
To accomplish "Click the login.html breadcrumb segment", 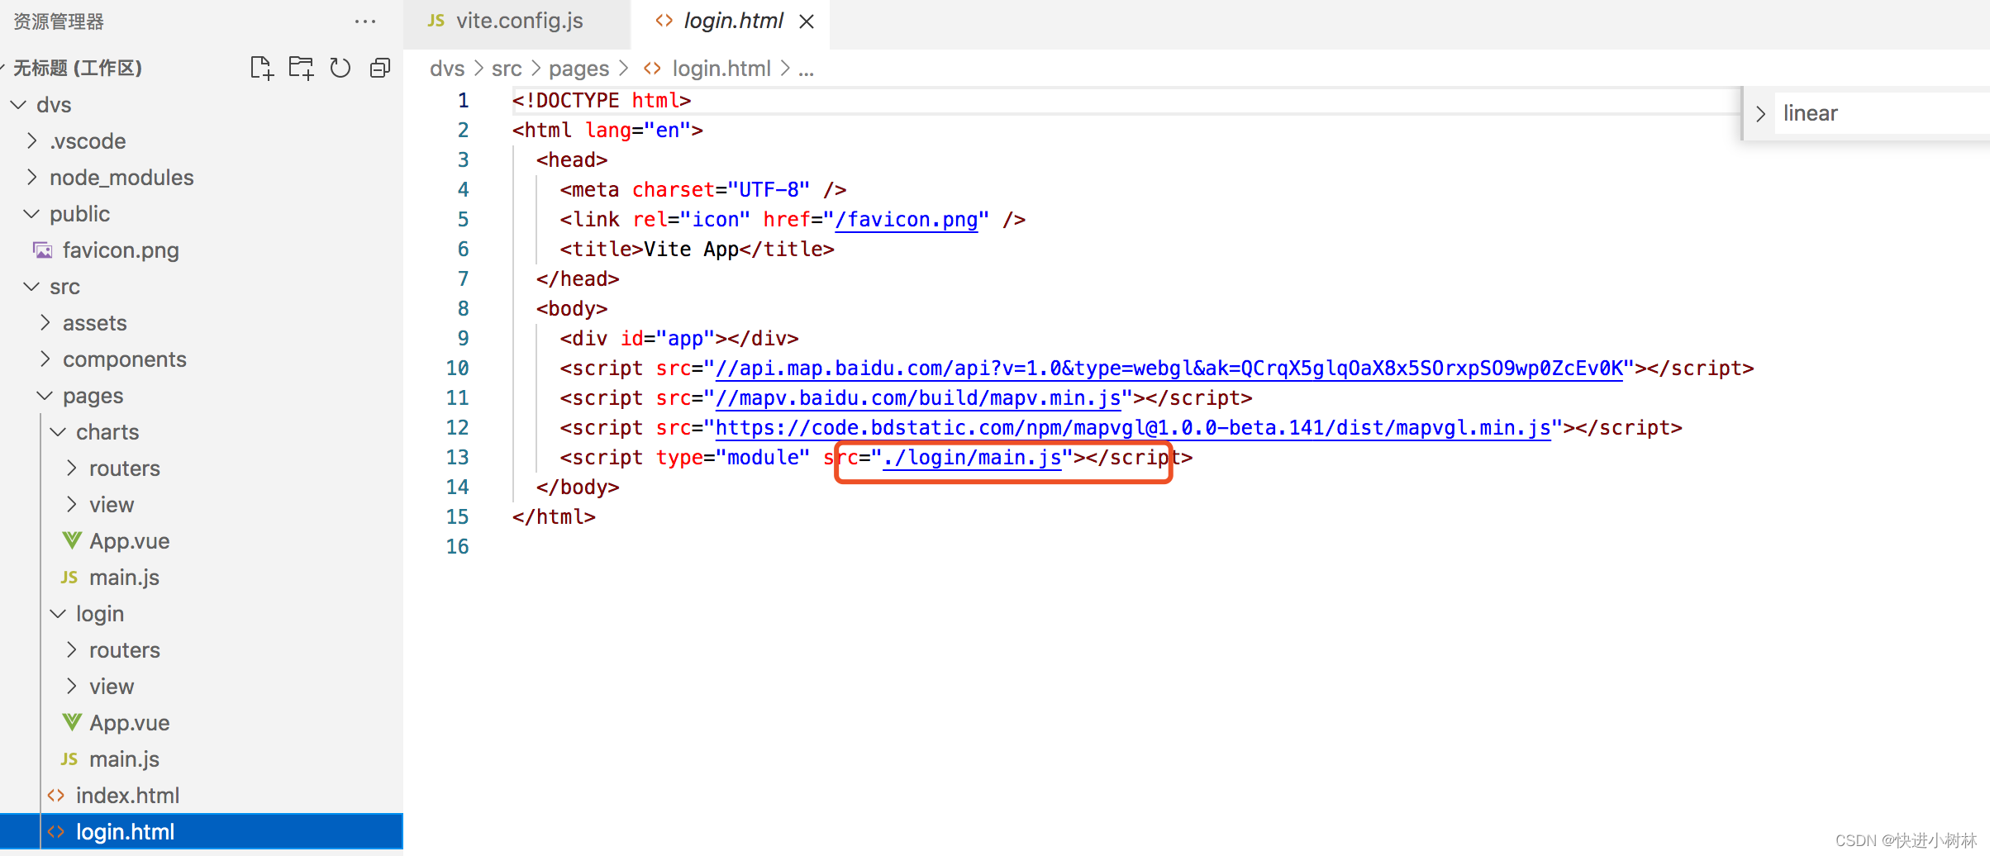I will [x=721, y=69].
